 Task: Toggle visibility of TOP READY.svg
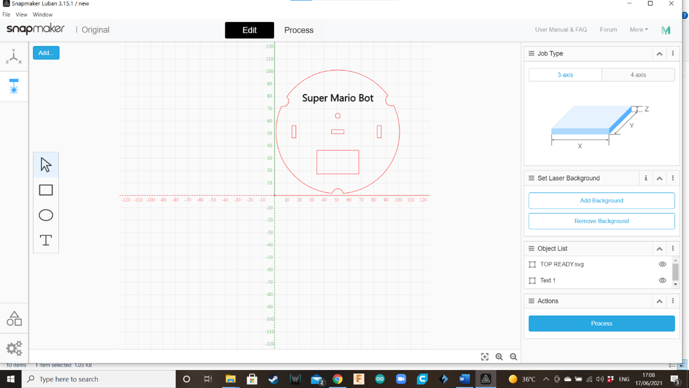[662, 265]
